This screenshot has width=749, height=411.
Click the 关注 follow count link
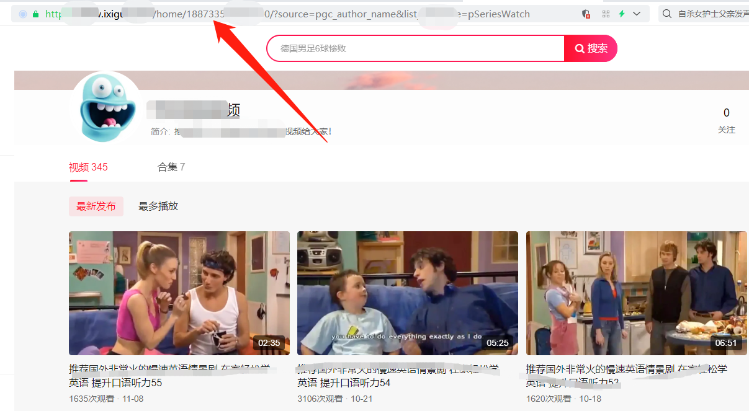pyautogui.click(x=726, y=122)
